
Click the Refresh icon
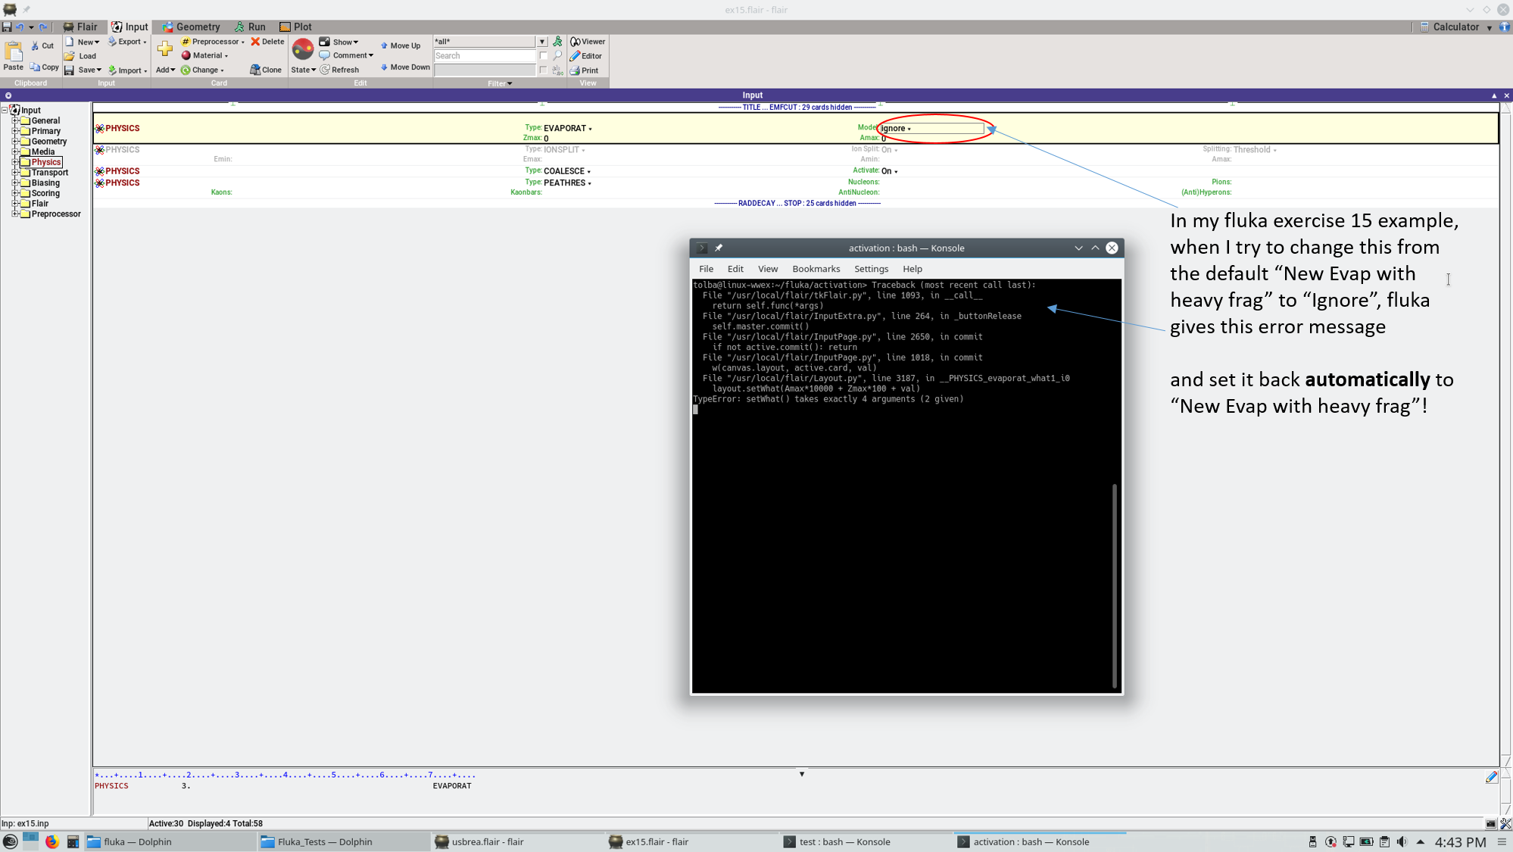[x=325, y=70]
